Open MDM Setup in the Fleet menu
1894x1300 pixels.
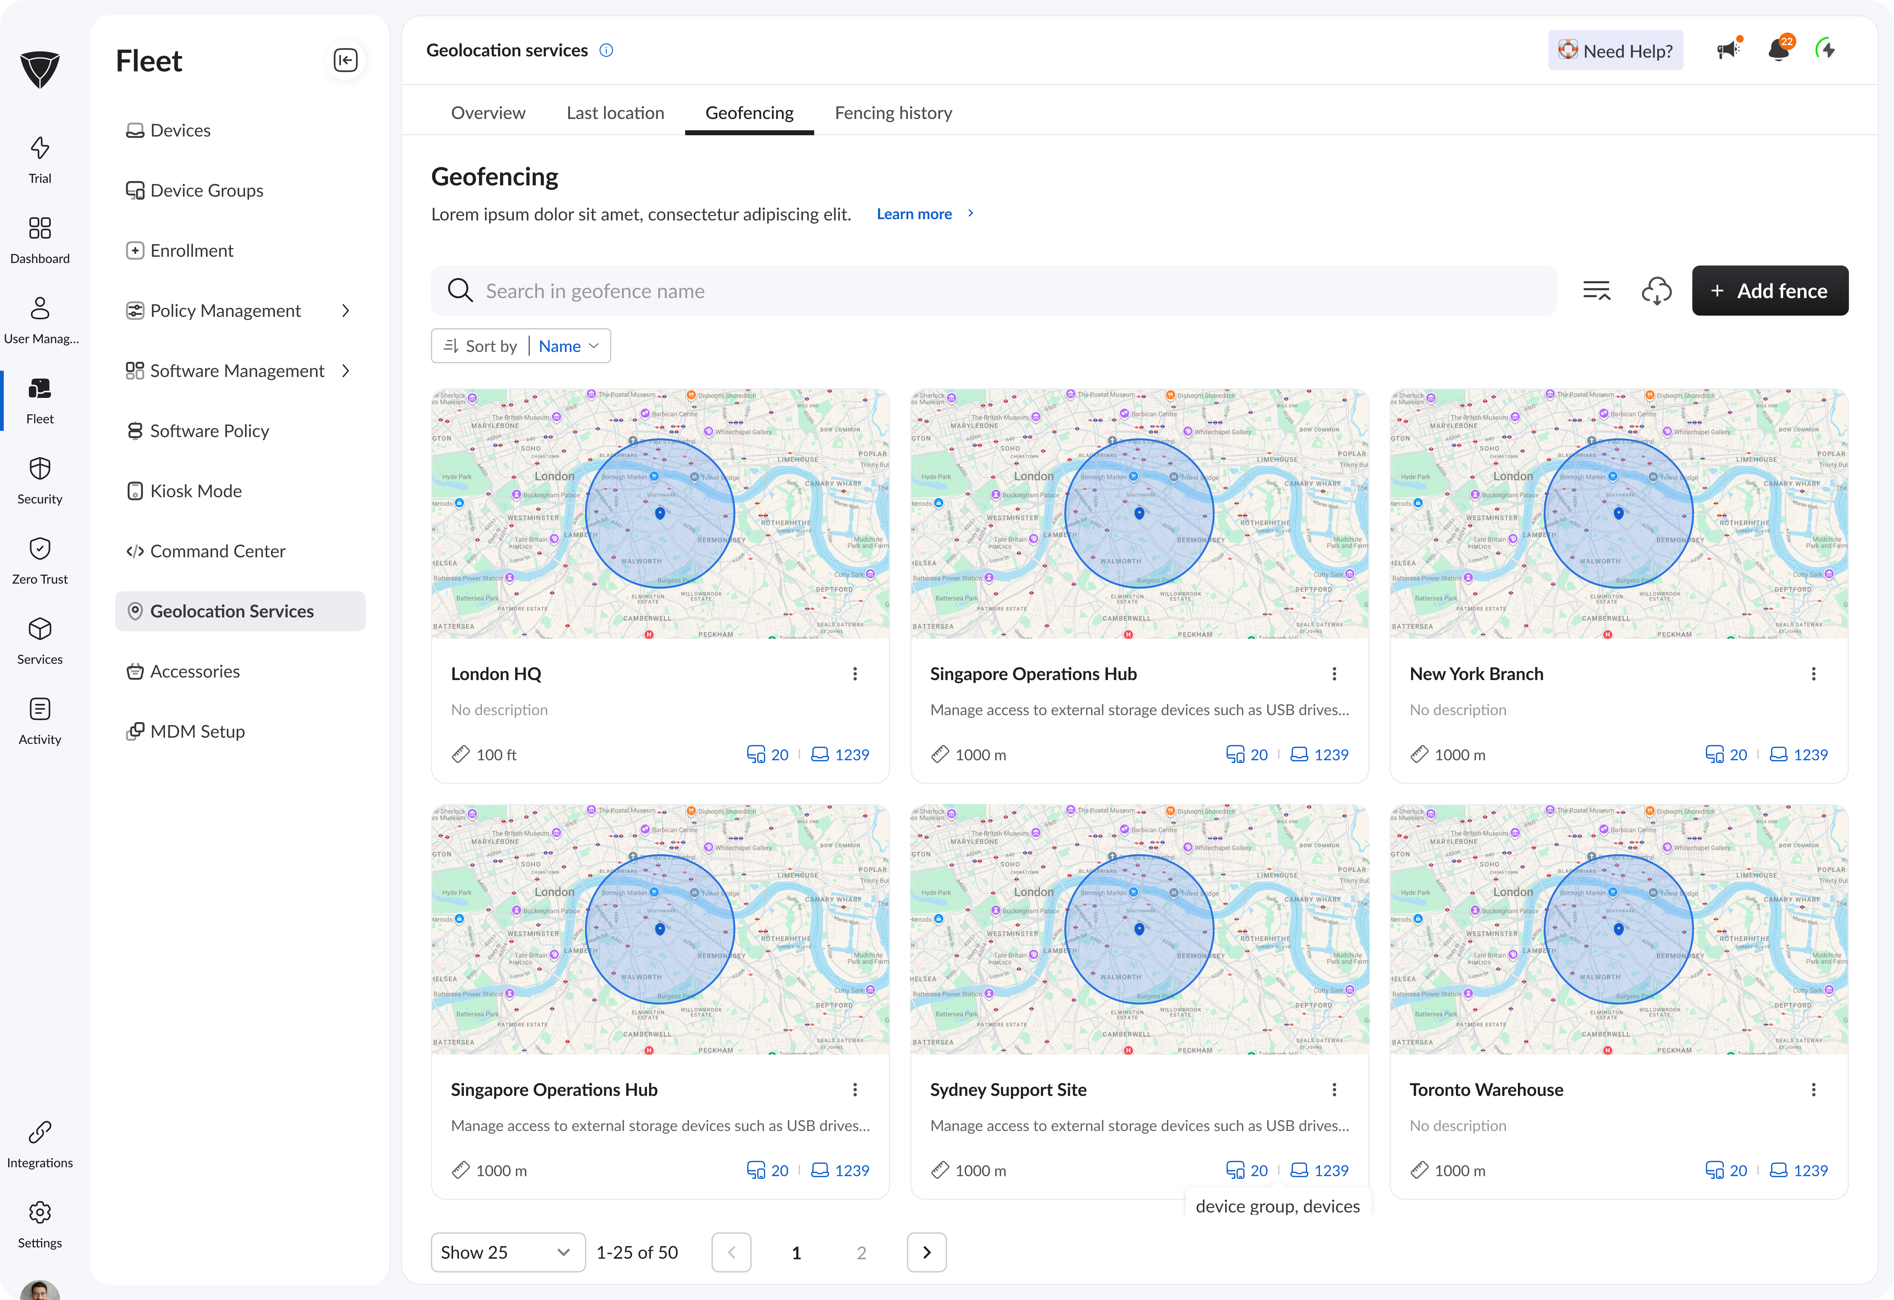click(241, 732)
